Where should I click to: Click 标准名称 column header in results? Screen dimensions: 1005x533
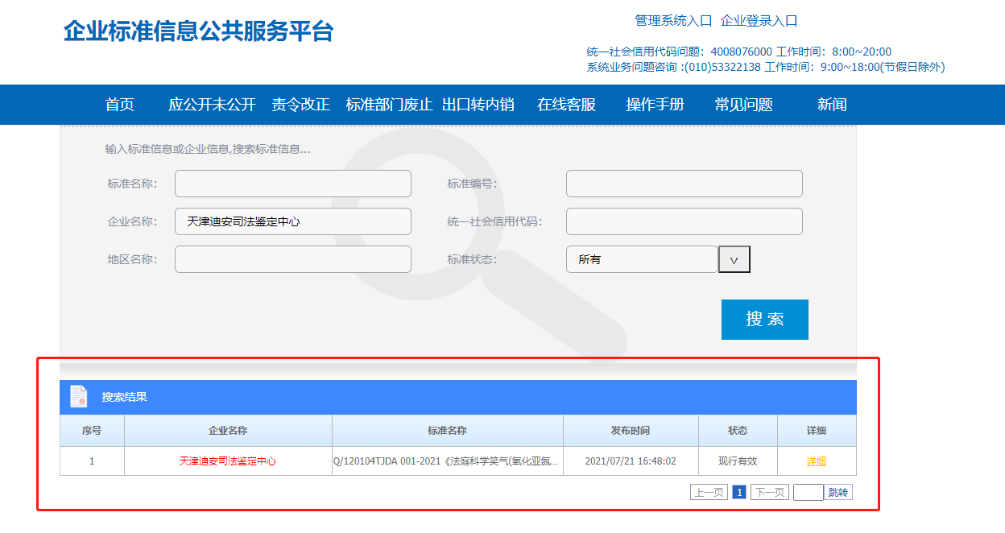447,431
